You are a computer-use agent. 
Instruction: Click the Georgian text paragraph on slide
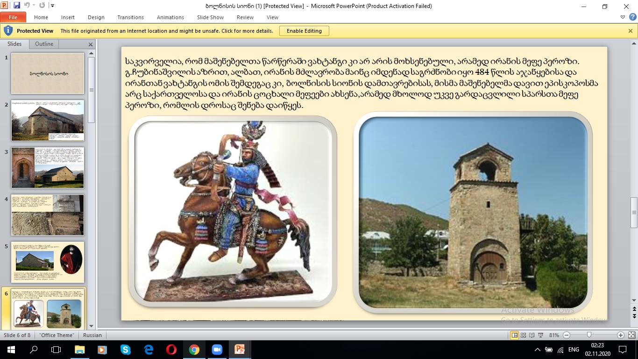[x=362, y=83]
